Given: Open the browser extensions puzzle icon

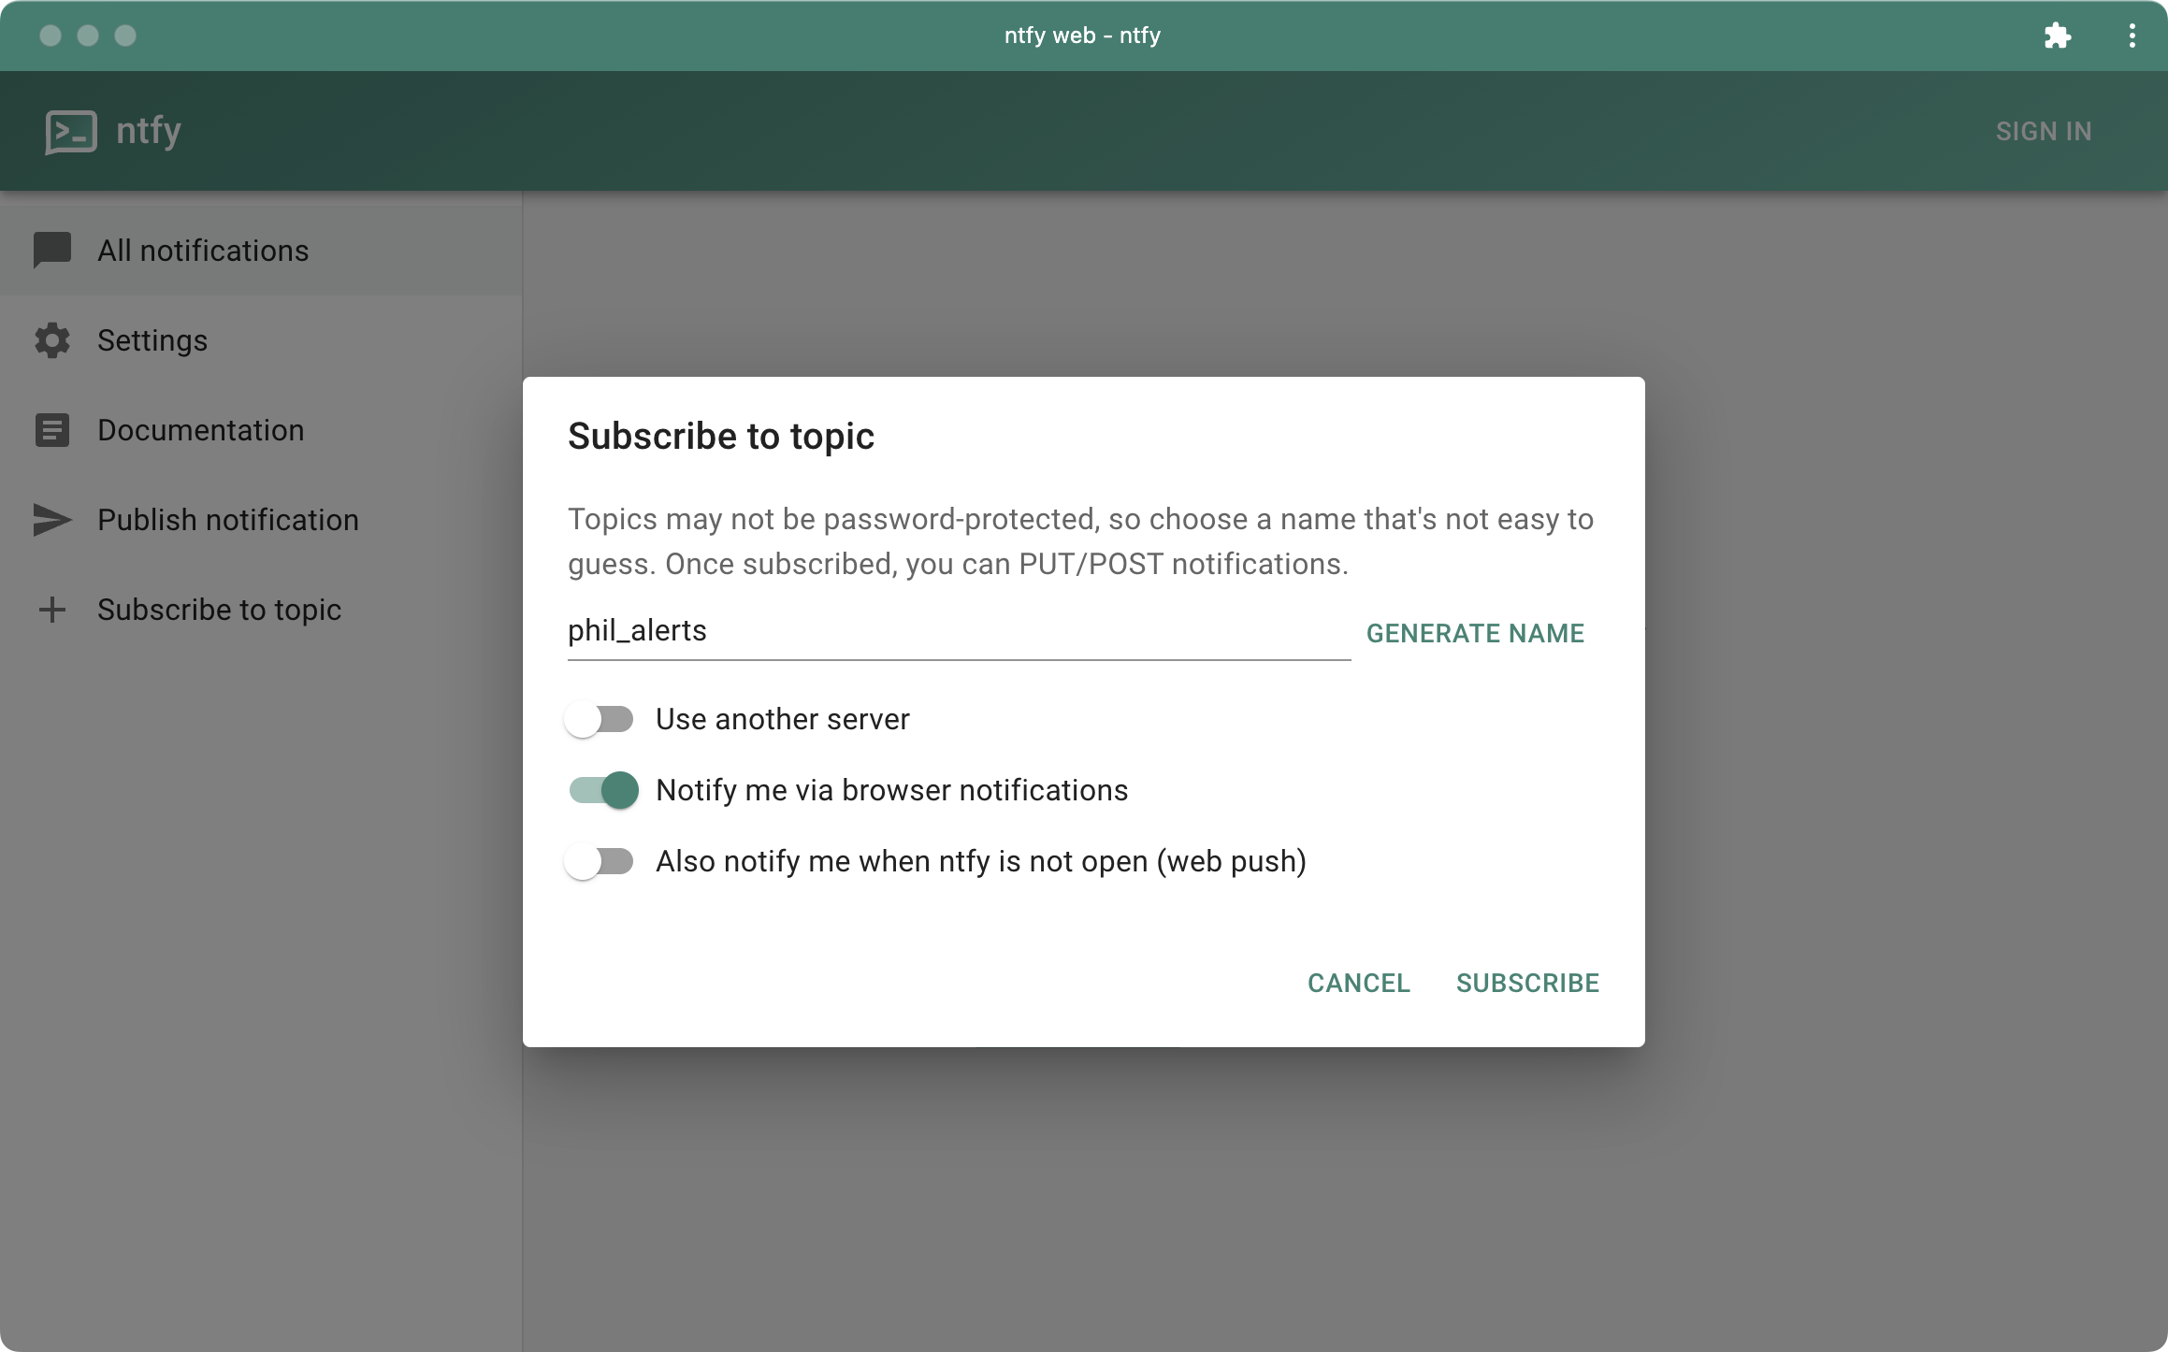Looking at the screenshot, I should click(2057, 36).
